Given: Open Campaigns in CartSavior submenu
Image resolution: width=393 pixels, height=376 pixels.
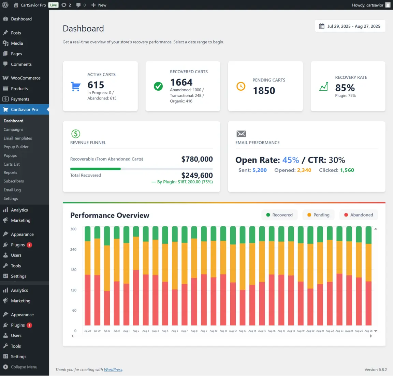Looking at the screenshot, I should click(x=14, y=130).
